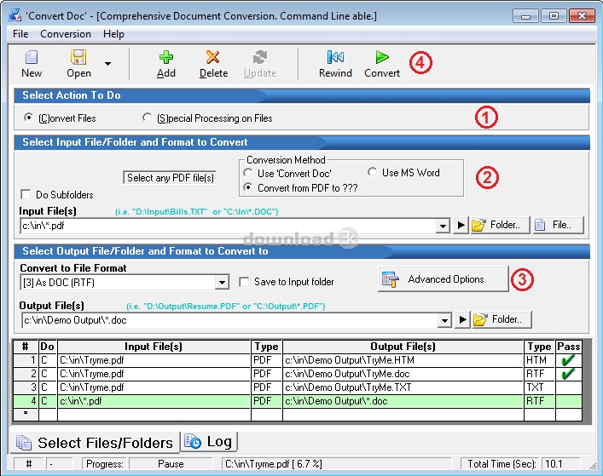Click output Folder.. browse button
603x476 pixels.
click(x=502, y=319)
